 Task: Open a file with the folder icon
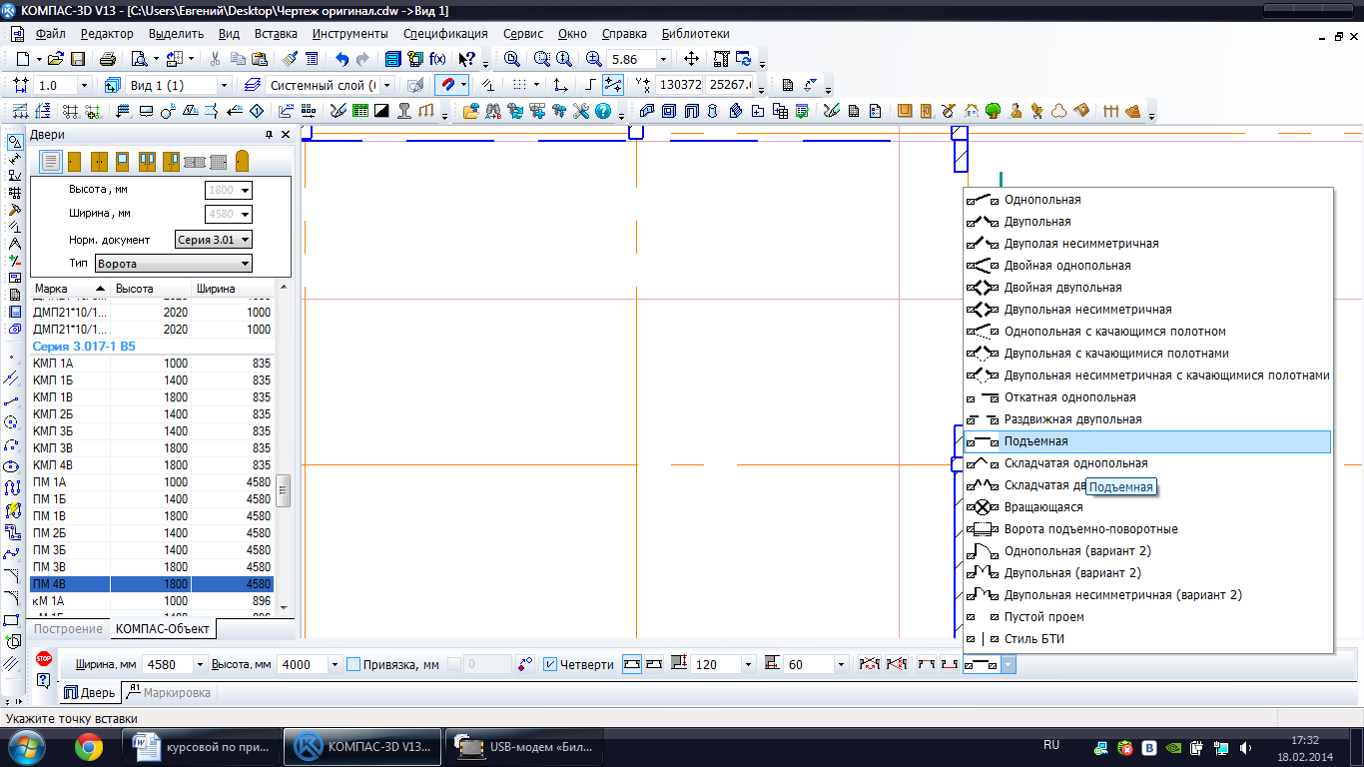click(56, 59)
